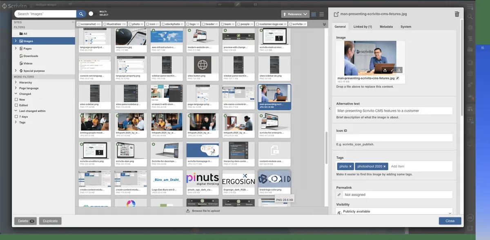Open selected image in new window icon
The height and width of the screenshot is (240, 490).
(336, 14)
